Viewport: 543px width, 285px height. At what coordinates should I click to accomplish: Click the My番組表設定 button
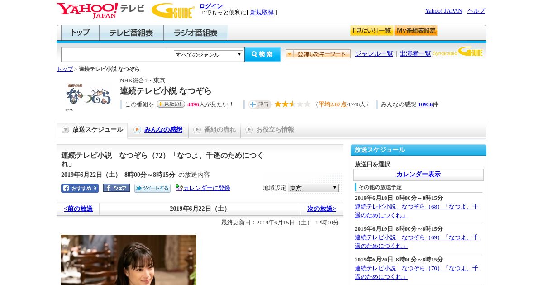(416, 31)
